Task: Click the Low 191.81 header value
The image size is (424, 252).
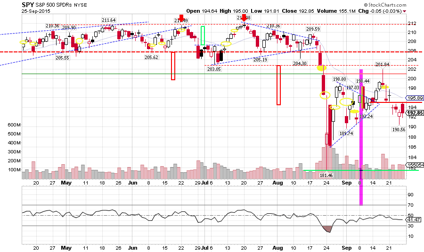Action: pyautogui.click(x=265, y=11)
